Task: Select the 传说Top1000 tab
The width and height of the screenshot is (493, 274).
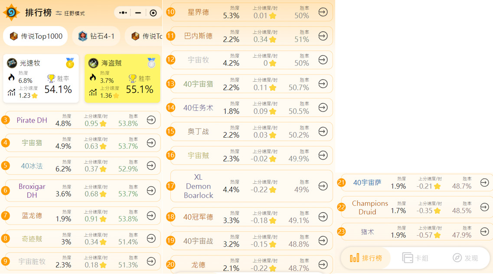Action: tap(36, 36)
